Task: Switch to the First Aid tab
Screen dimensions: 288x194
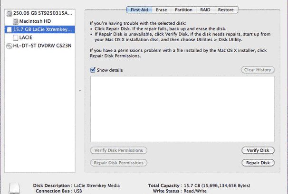Action: coord(139,9)
